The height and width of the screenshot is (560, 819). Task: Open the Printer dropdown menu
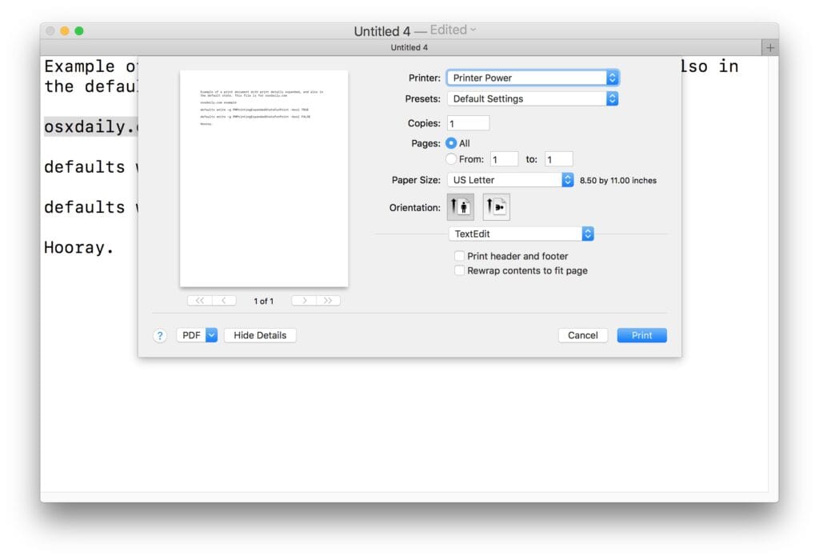(533, 78)
